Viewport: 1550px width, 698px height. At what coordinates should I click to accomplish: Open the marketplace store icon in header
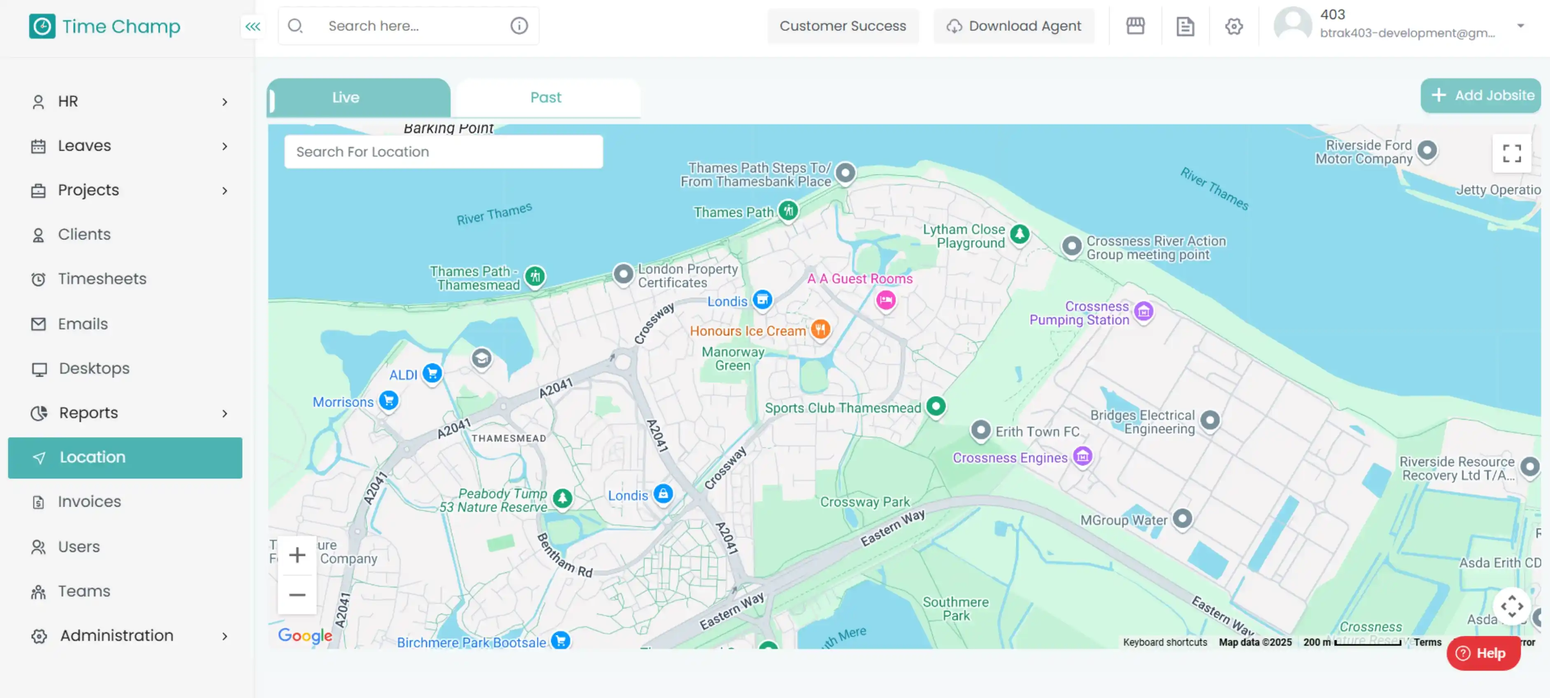pyautogui.click(x=1135, y=26)
